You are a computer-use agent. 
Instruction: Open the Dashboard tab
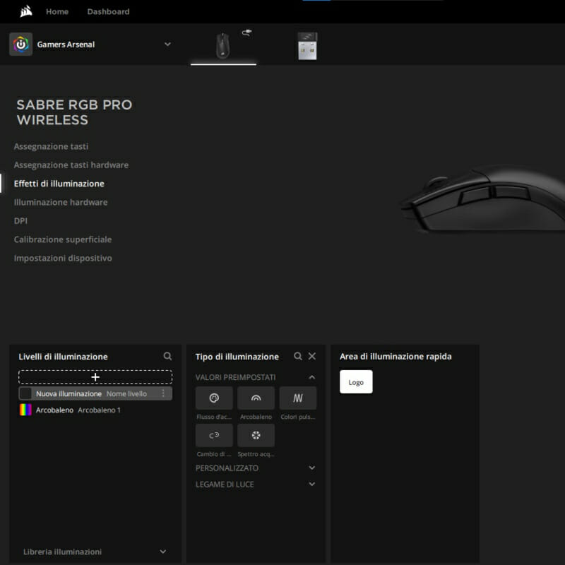108,11
